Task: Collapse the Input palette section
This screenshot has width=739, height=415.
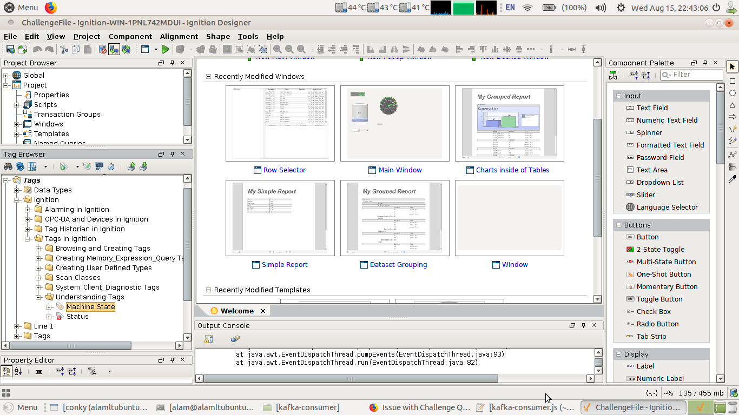Action: click(x=618, y=96)
